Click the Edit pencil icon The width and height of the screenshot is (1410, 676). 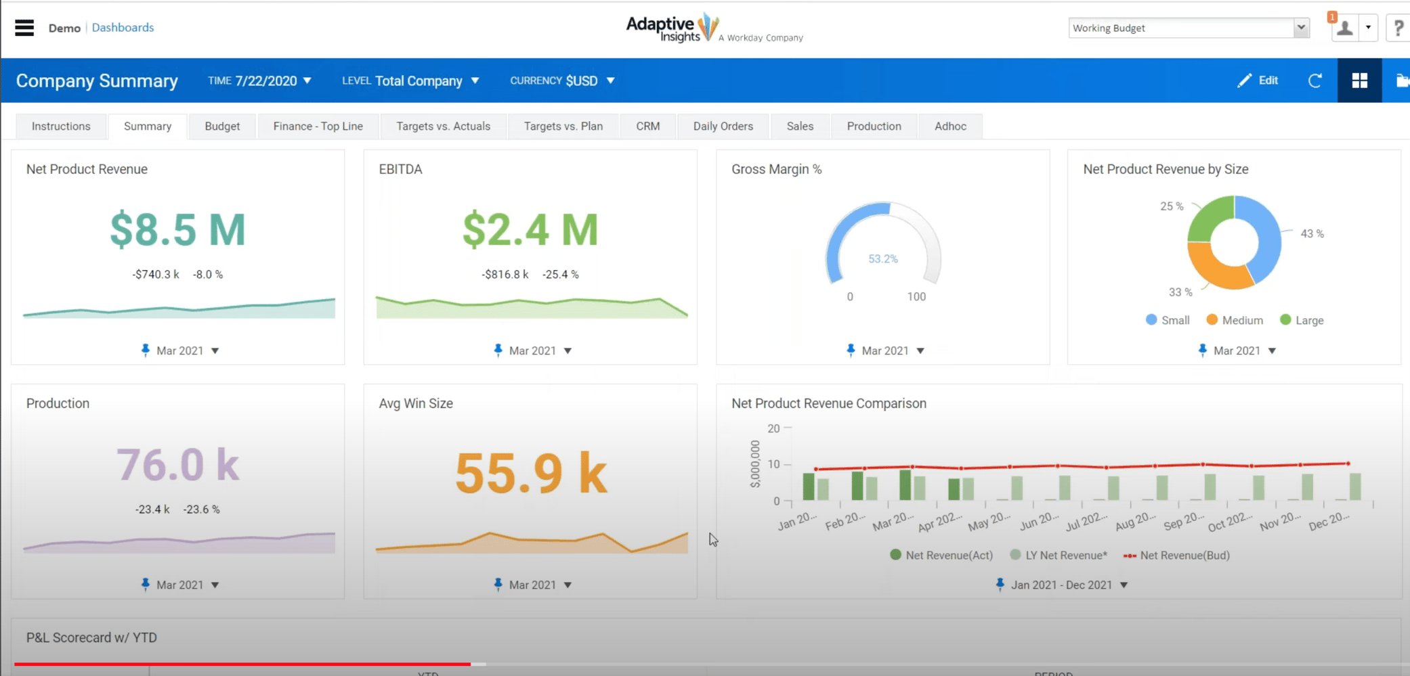[1244, 80]
